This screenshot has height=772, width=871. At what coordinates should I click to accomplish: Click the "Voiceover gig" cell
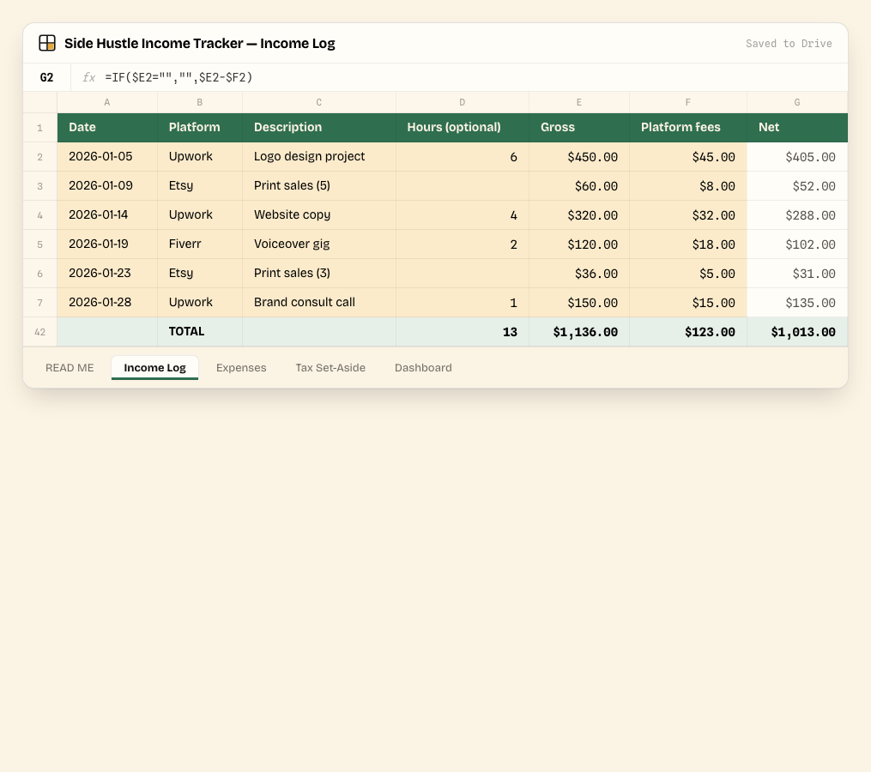click(x=319, y=244)
